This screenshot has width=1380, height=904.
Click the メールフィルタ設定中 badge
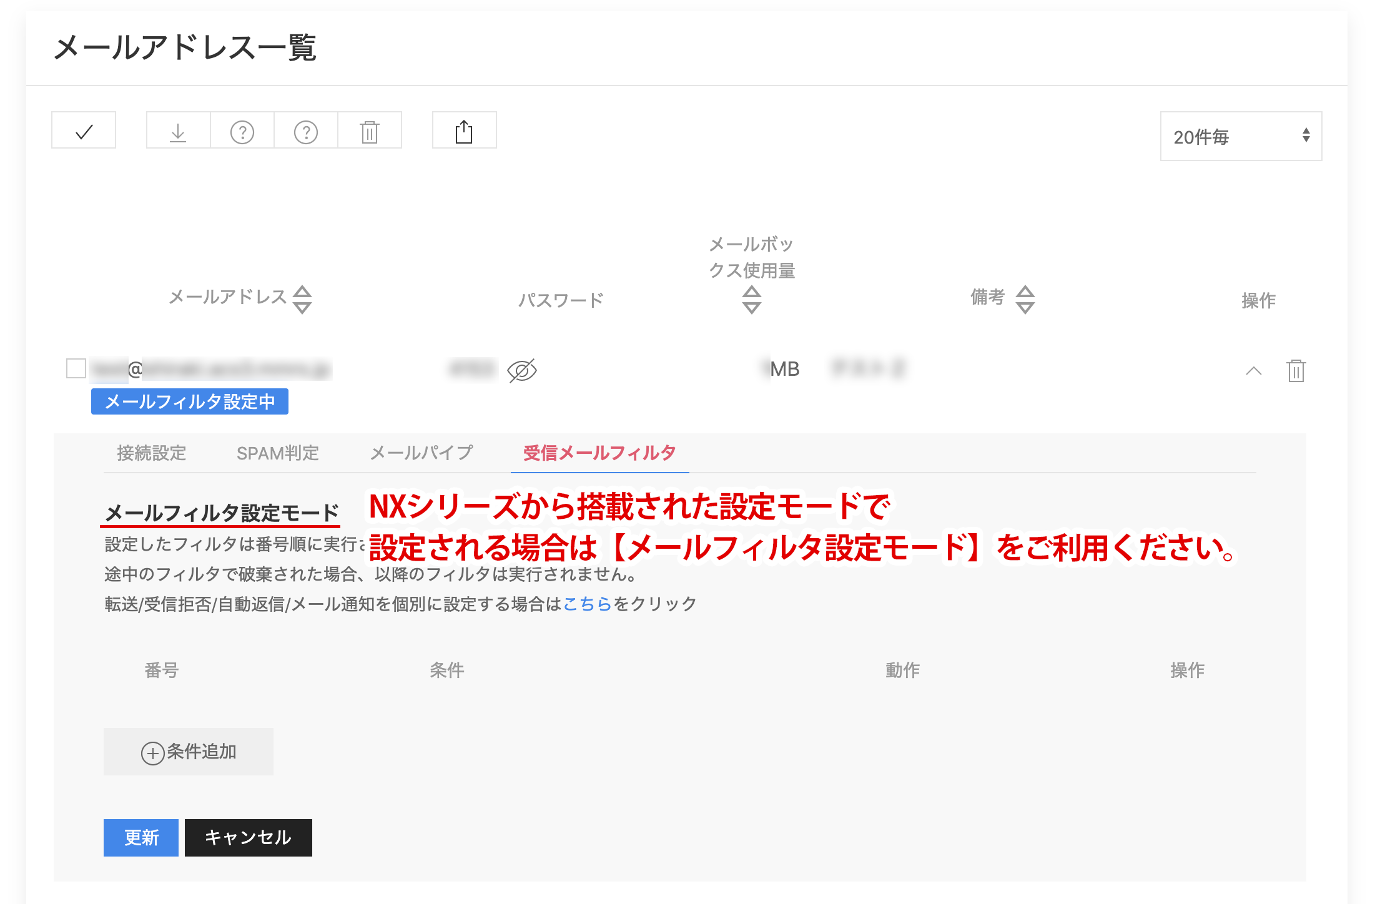pyautogui.click(x=190, y=401)
